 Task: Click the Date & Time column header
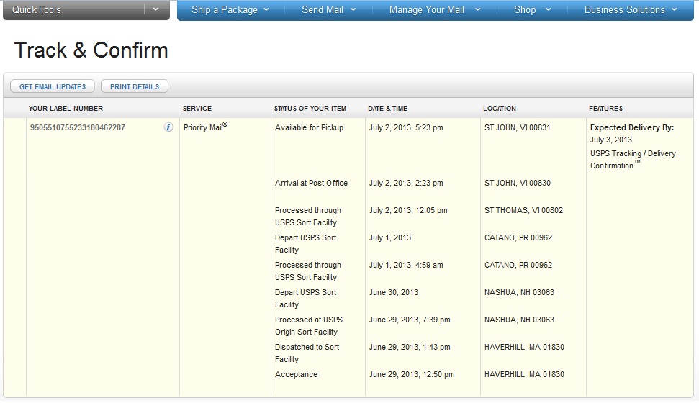(387, 109)
